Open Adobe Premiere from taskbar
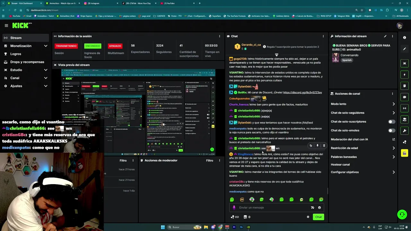 click(234, 227)
